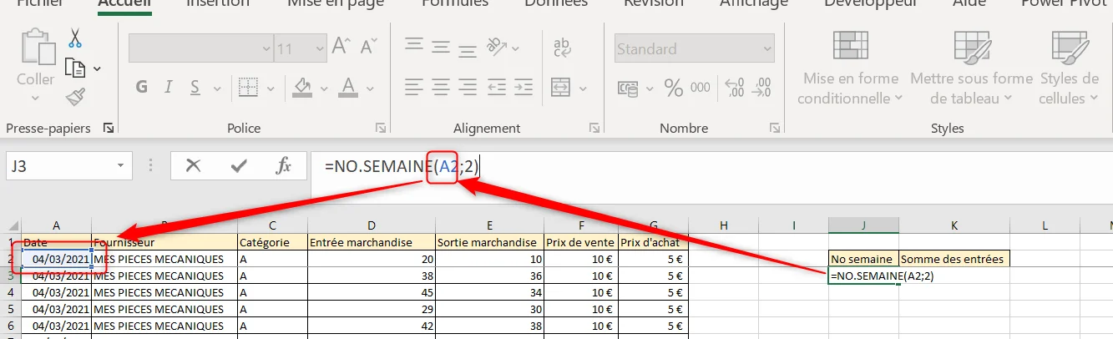
Task: Open Mettre sous forme de tableau
Action: [x=971, y=67]
